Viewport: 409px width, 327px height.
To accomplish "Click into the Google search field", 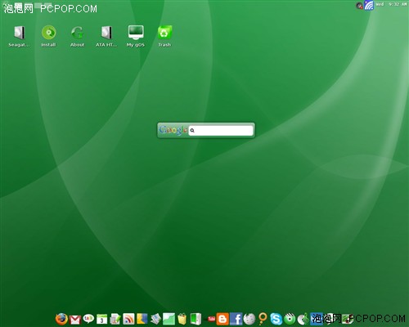I will (221, 130).
